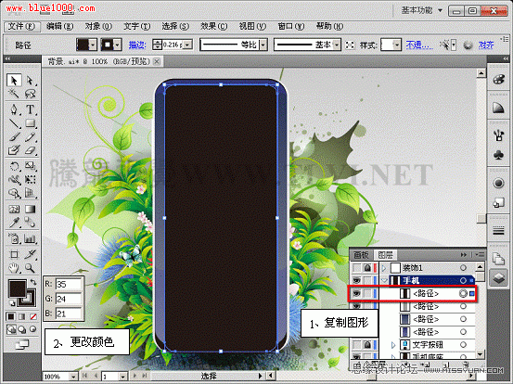Image resolution: width=513 pixels, height=384 pixels.
Task: Select the Magic Wand tool
Action: coord(14,94)
